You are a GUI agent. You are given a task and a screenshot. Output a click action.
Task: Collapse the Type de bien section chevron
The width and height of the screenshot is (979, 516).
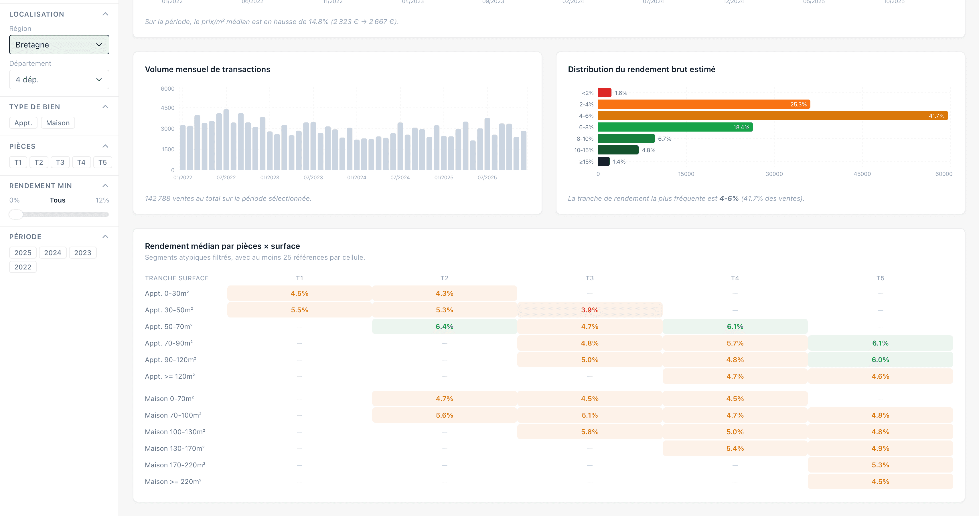(x=105, y=107)
